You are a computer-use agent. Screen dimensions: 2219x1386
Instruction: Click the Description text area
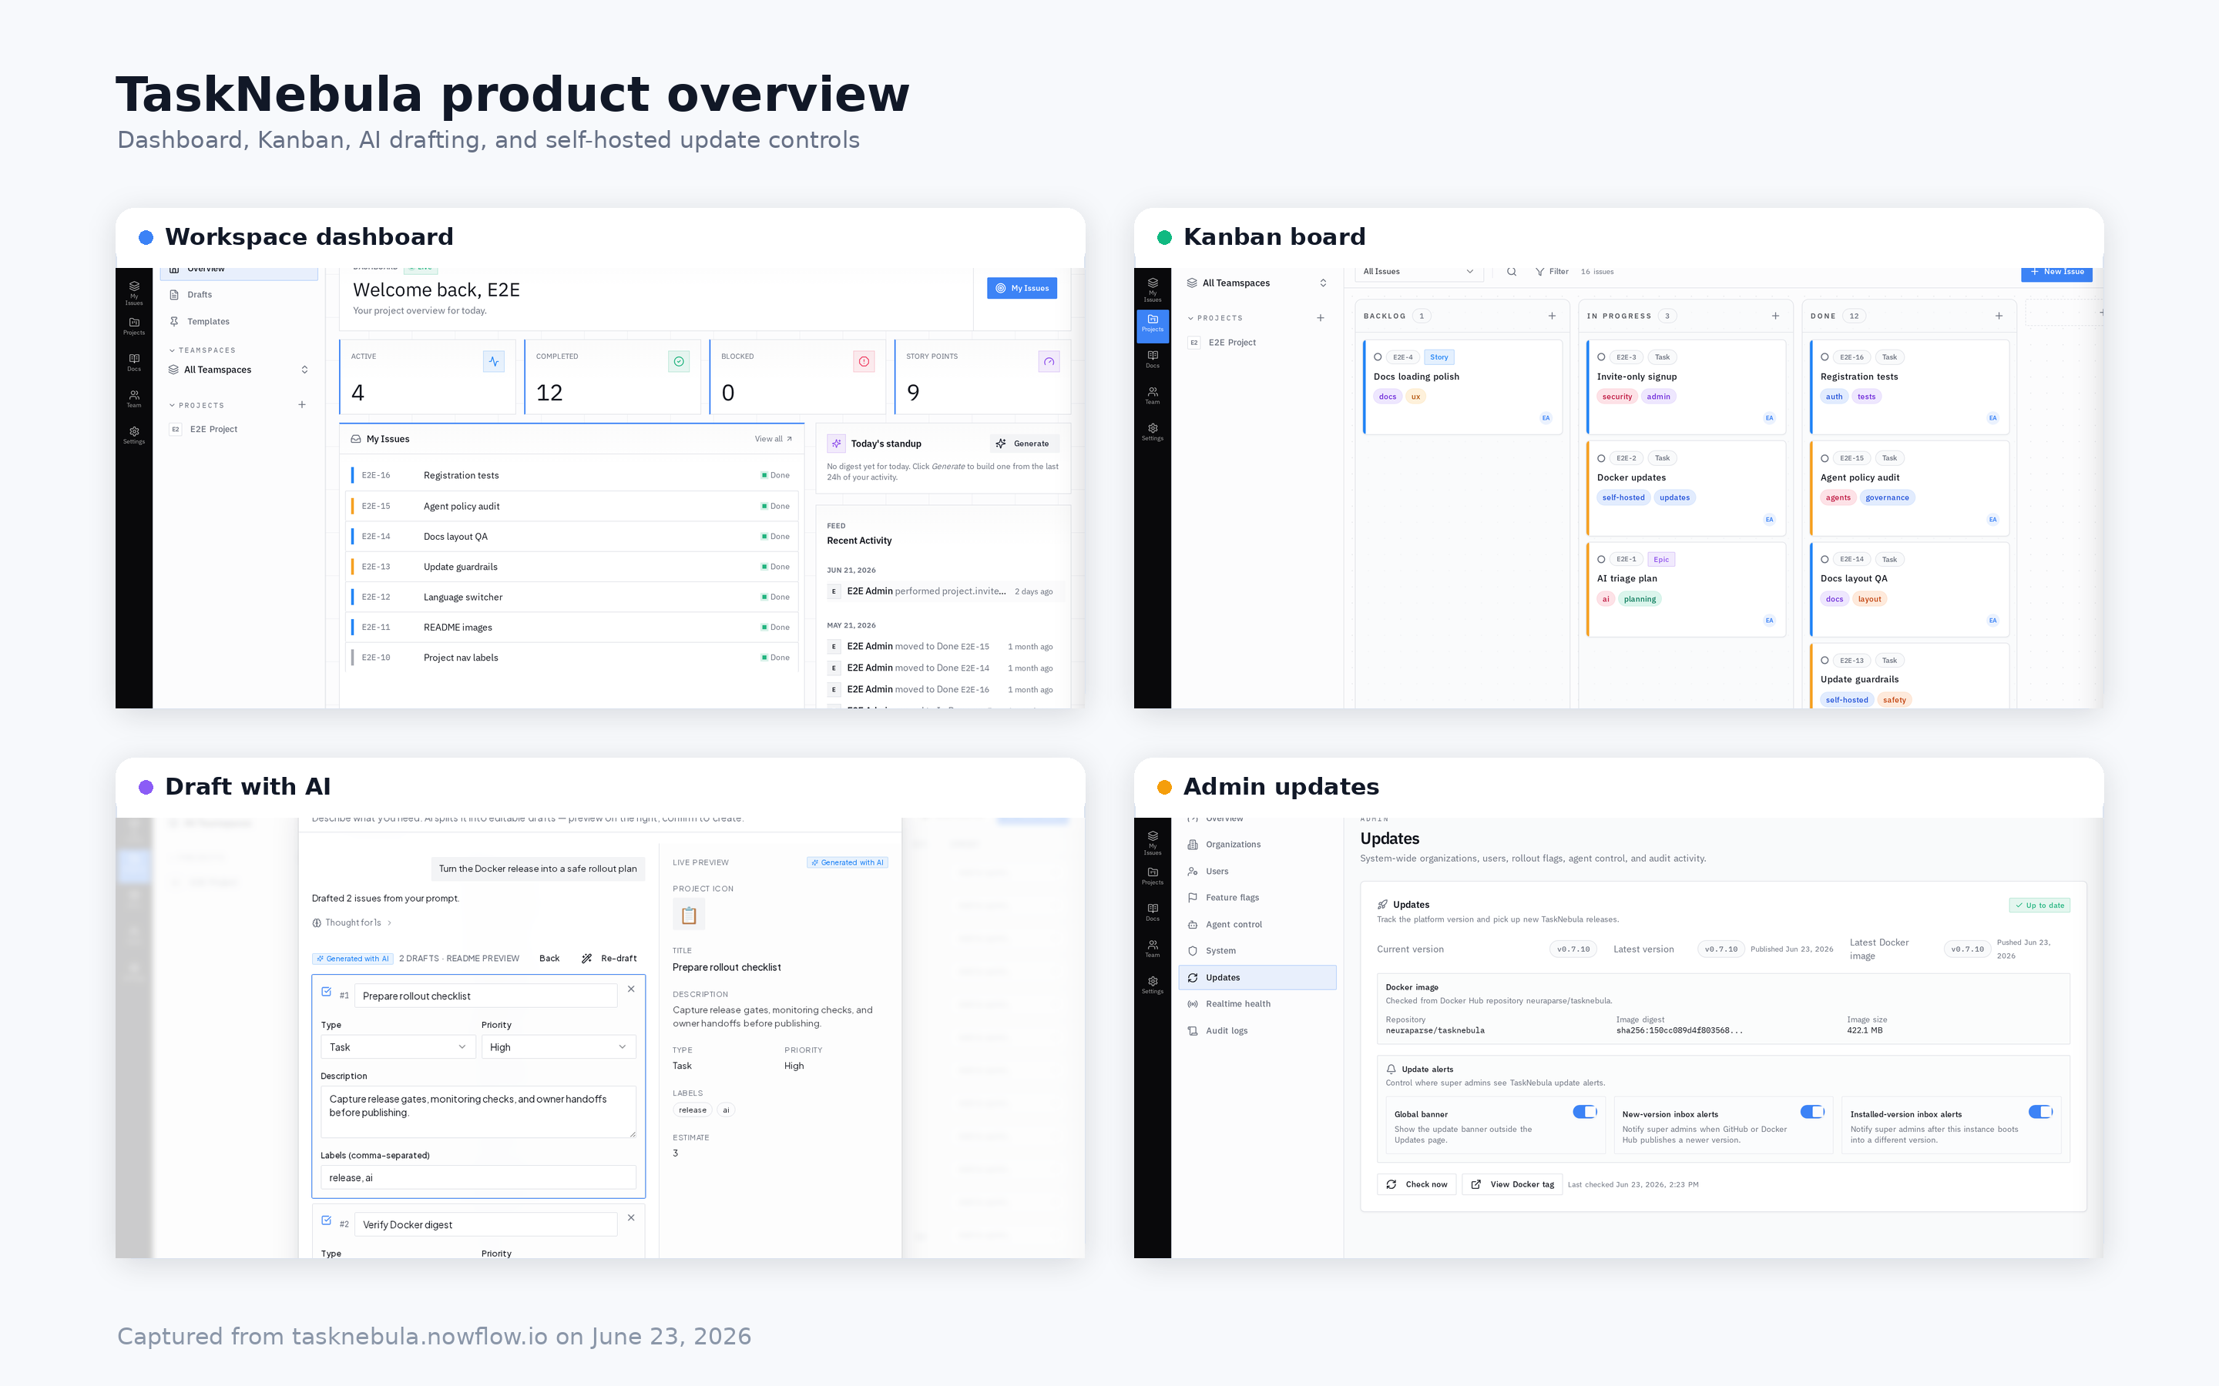click(x=478, y=1112)
